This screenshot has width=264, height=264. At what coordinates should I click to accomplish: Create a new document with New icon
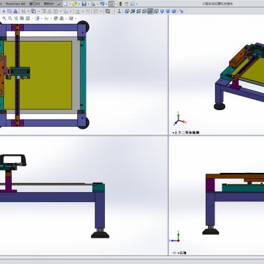pos(65,4)
